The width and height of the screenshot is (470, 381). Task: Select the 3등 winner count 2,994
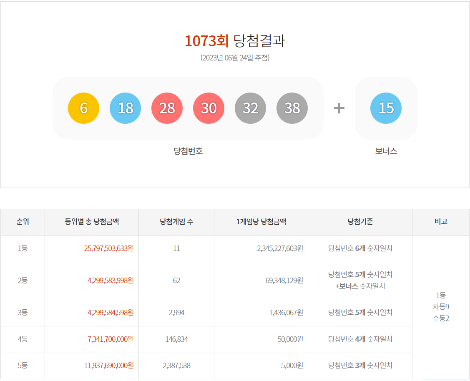pyautogui.click(x=176, y=313)
